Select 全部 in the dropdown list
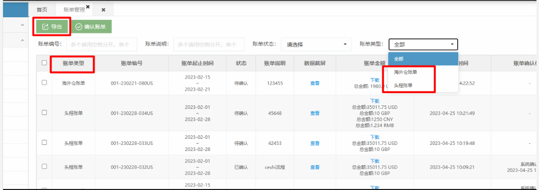The image size is (539, 190). point(423,59)
